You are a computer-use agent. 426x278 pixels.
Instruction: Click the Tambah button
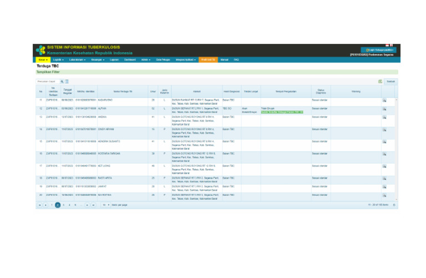coord(390,82)
